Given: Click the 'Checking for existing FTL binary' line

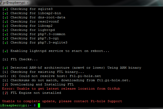Looking at the screenshot, I should click(x=47, y=72).
